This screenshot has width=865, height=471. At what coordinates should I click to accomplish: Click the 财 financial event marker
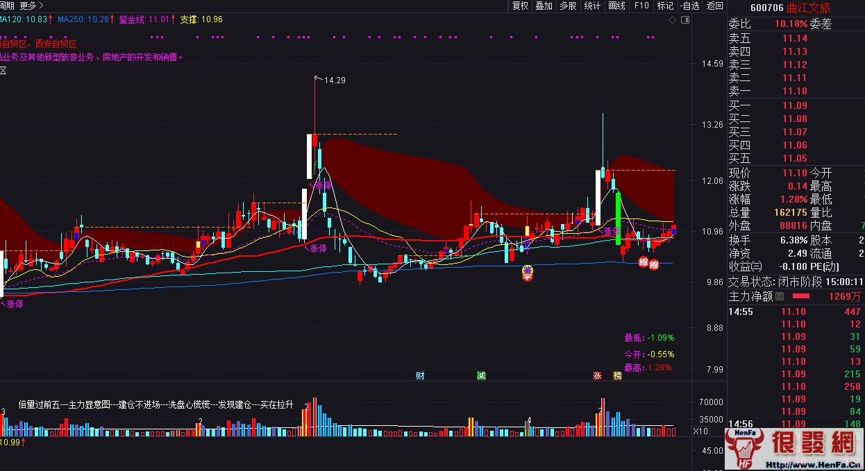tap(420, 376)
